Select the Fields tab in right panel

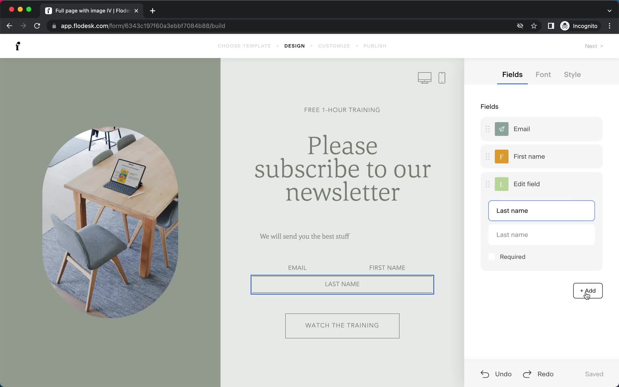coord(512,74)
